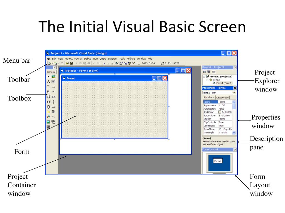285x213 pixels.
Task: Select the horizontal scroll bar control
Action: (x=48, y=102)
